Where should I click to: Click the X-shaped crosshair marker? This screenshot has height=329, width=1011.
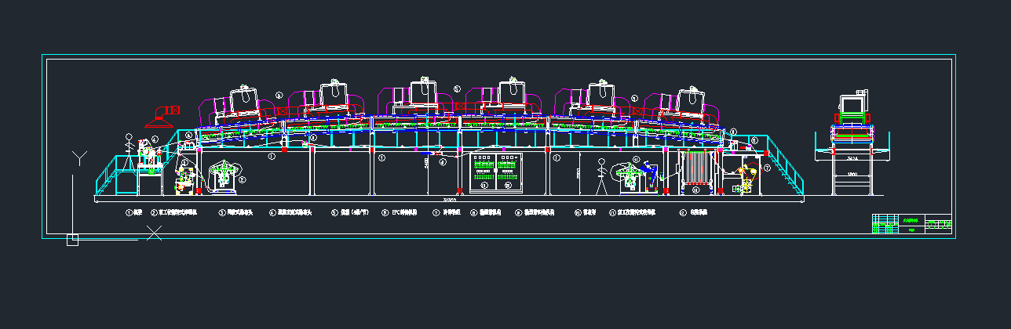(155, 233)
